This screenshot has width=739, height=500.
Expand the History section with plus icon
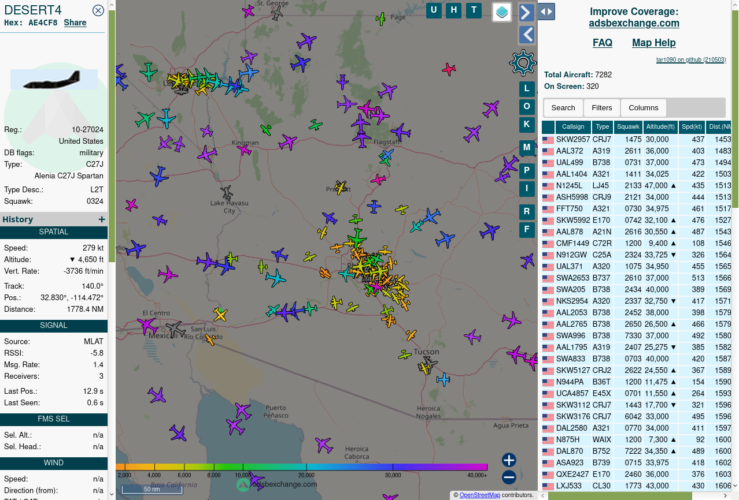102,219
